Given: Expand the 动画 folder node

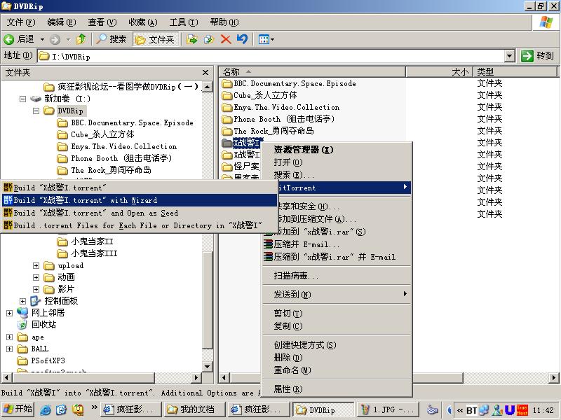Looking at the screenshot, I should [x=36, y=277].
